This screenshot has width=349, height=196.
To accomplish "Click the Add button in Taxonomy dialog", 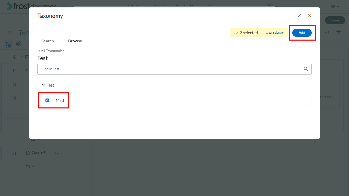I will tap(302, 33).
